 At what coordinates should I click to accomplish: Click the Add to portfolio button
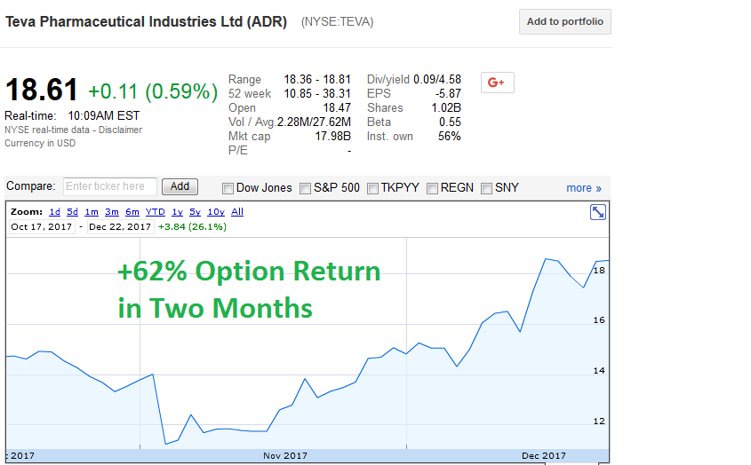tap(564, 22)
